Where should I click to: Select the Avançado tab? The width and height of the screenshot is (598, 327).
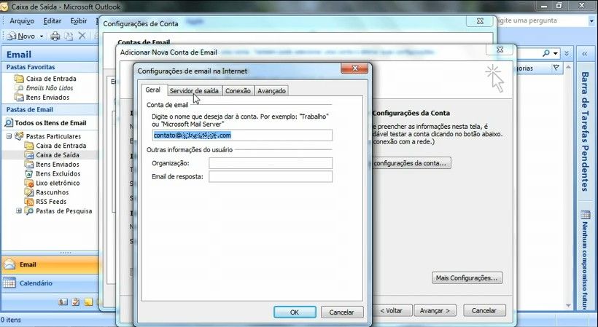pos(271,91)
